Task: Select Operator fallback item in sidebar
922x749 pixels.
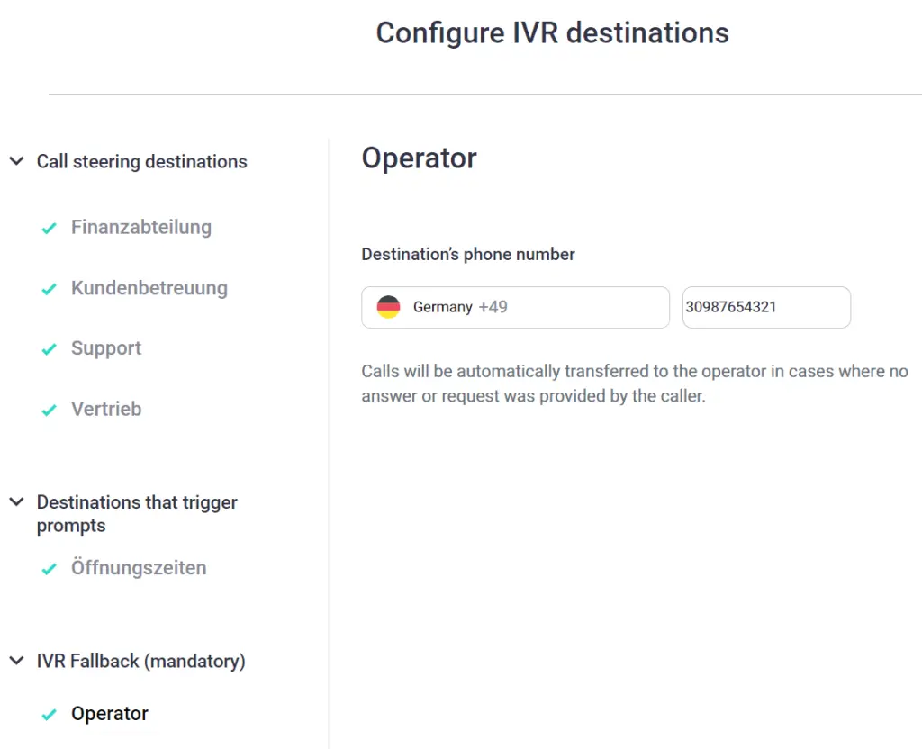Action: 109,713
